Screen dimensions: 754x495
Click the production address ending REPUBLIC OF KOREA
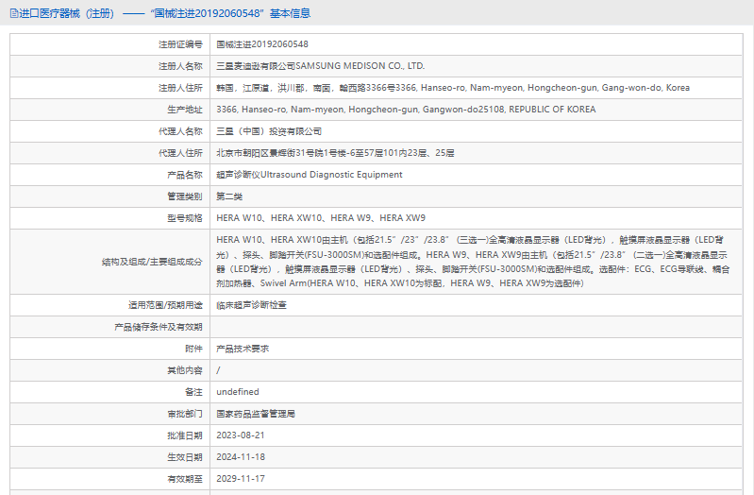(x=406, y=110)
